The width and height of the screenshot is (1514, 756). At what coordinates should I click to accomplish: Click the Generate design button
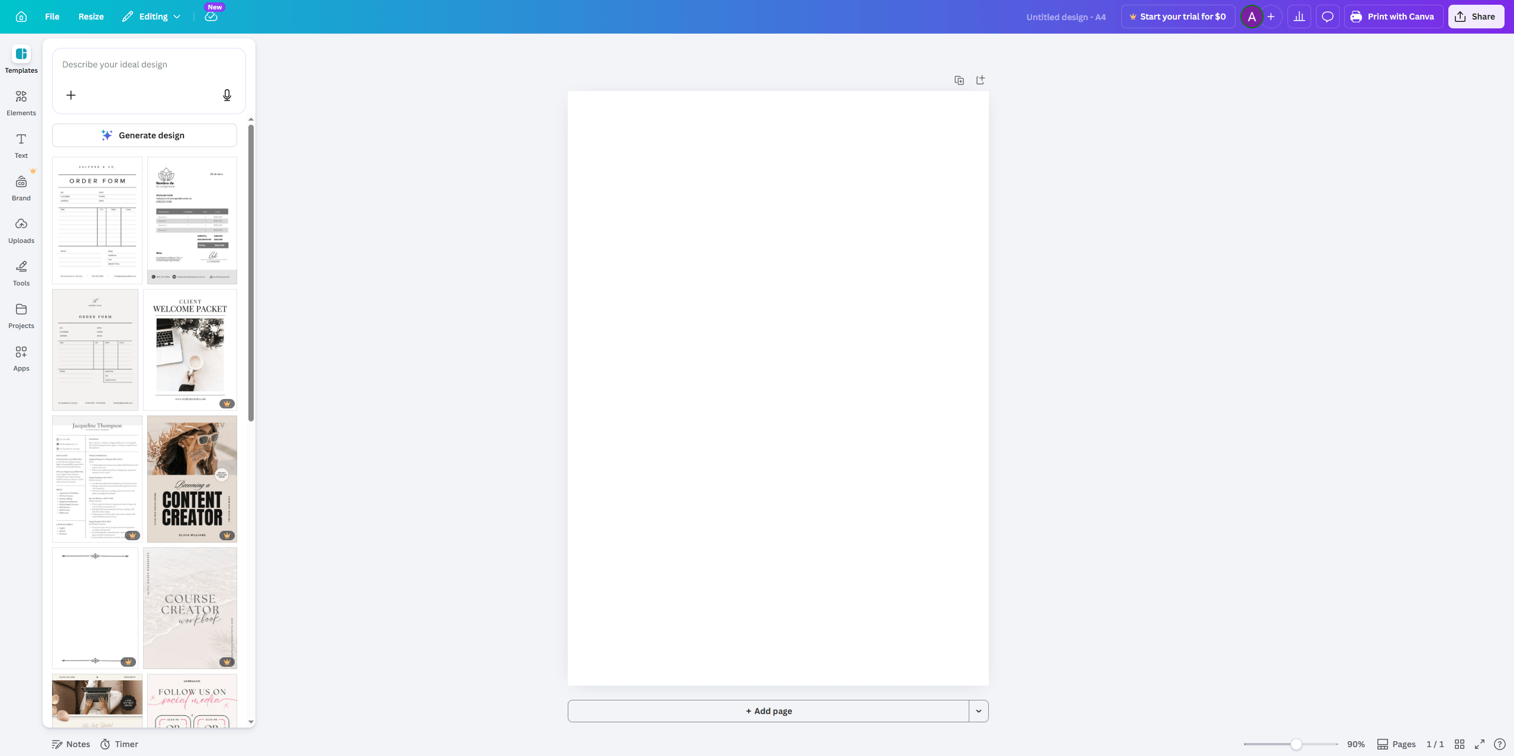(144, 135)
